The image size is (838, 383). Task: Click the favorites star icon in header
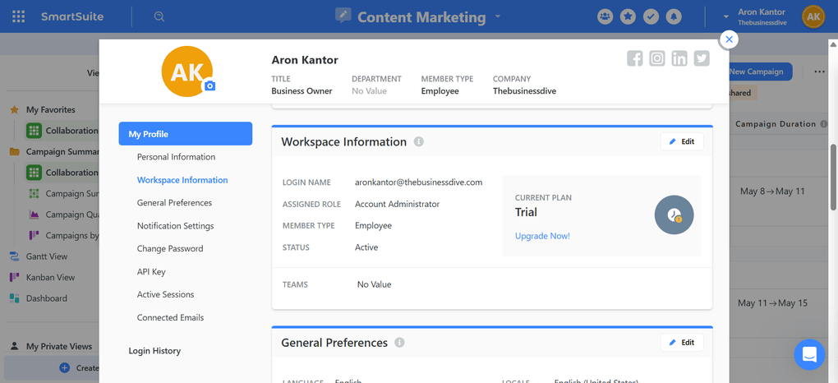(628, 16)
